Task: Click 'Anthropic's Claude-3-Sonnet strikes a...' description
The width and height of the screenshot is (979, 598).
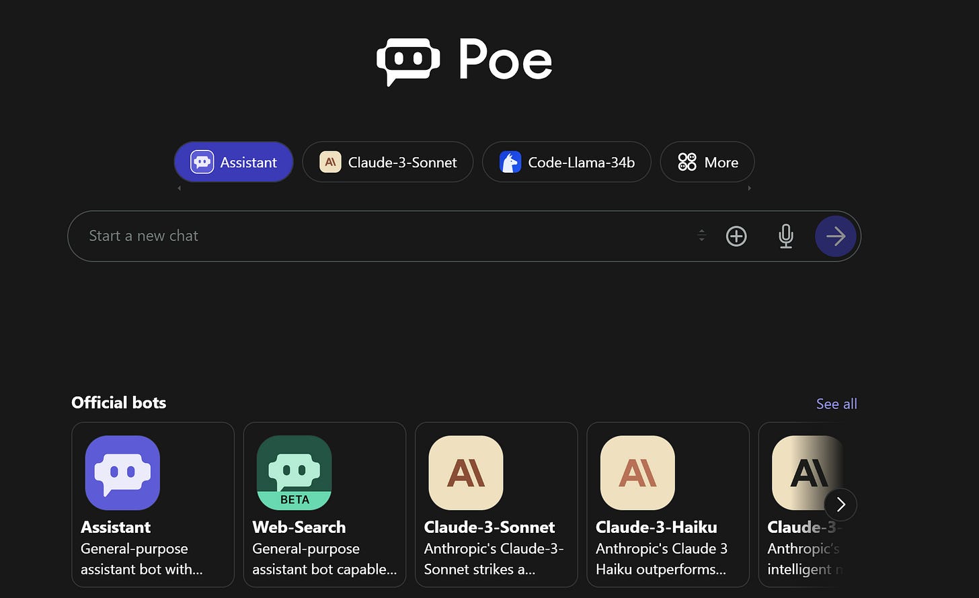Action: click(x=494, y=559)
